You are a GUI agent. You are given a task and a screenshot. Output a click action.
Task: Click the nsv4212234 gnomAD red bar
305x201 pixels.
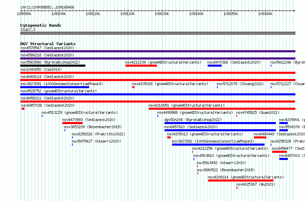click(141, 66)
